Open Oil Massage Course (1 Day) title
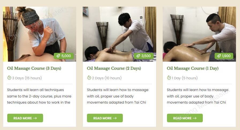 coord(193,68)
